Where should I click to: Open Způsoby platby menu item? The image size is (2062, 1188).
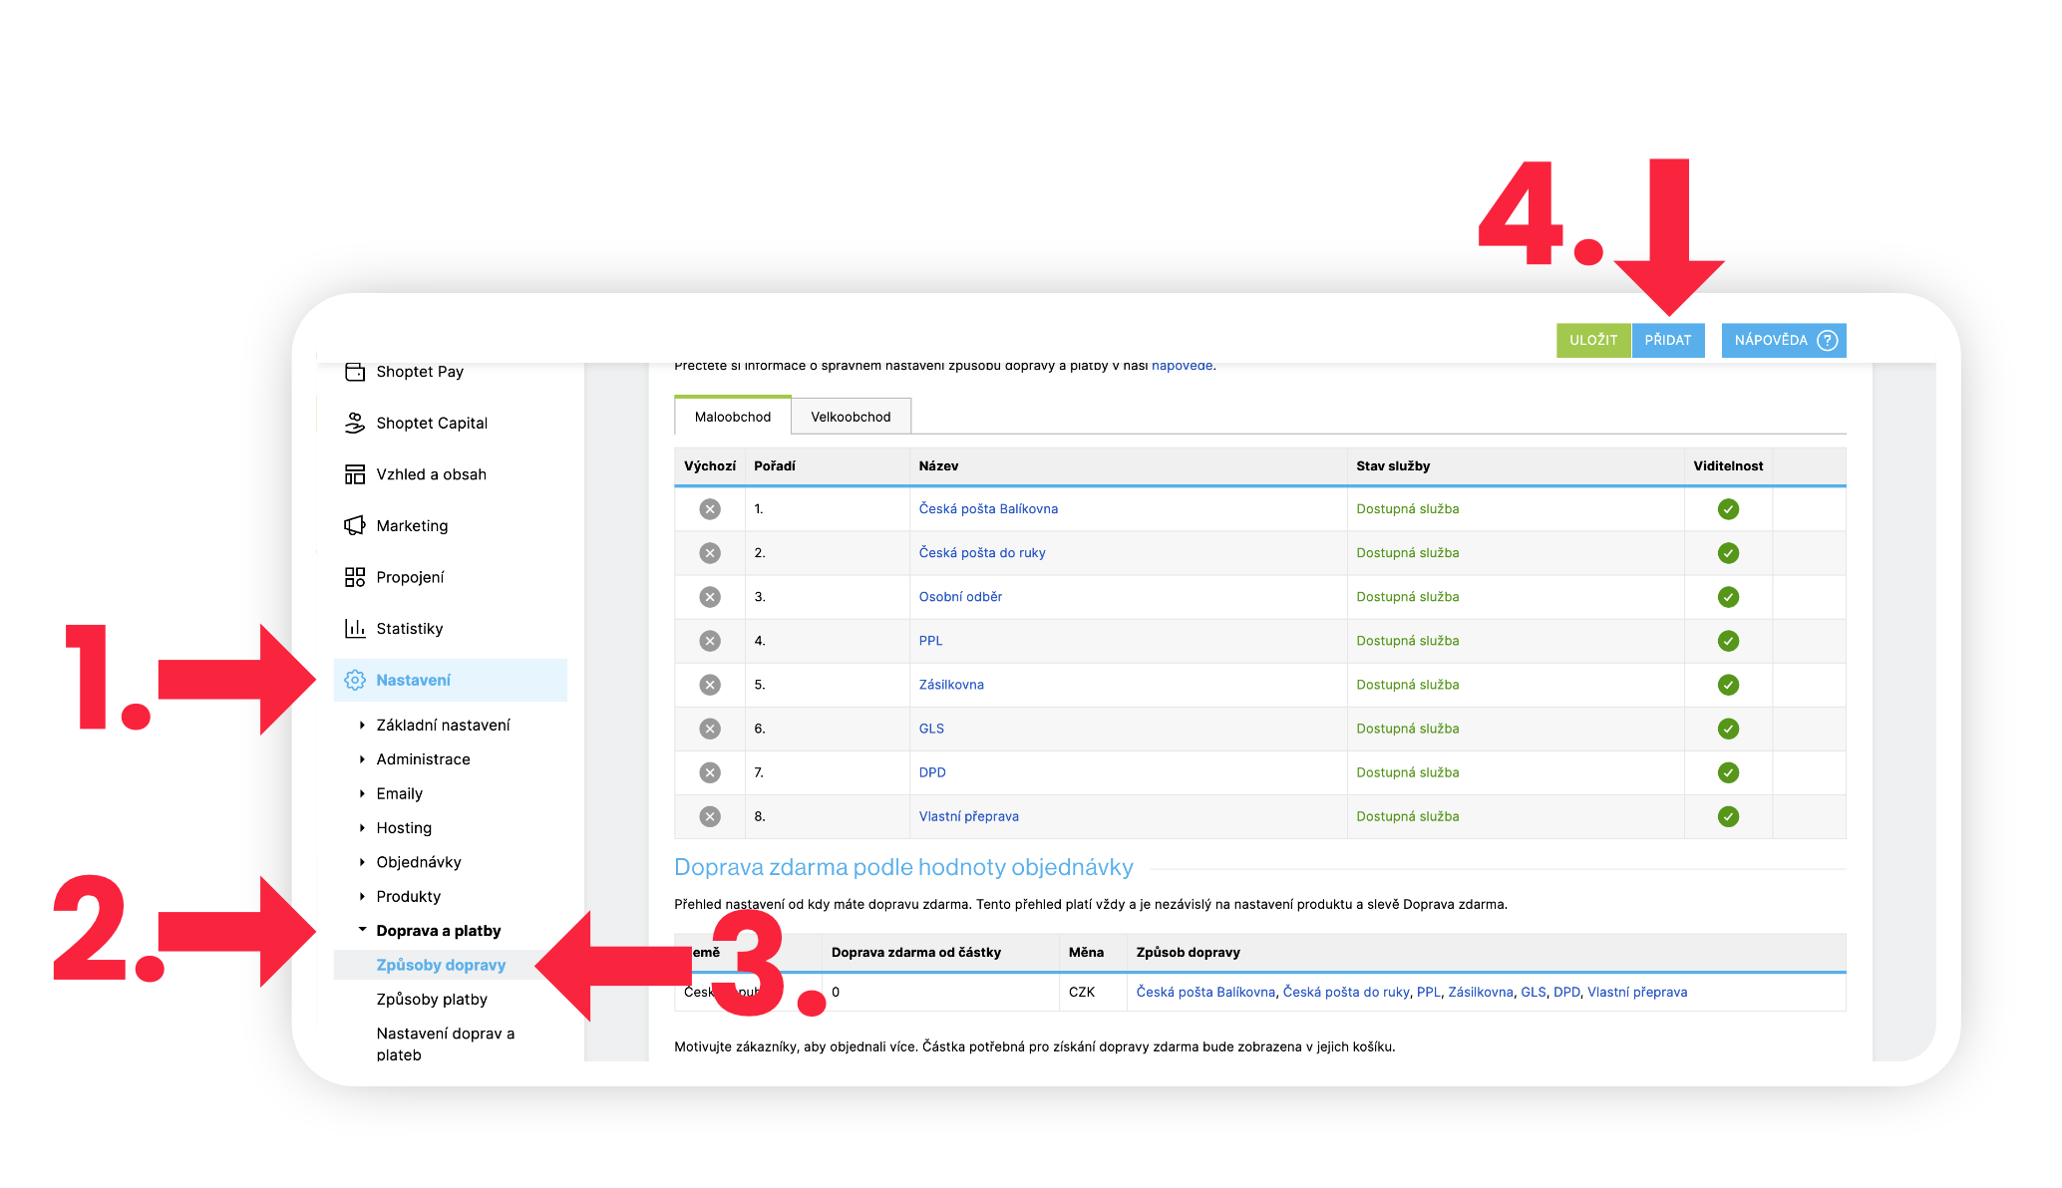tap(432, 1000)
